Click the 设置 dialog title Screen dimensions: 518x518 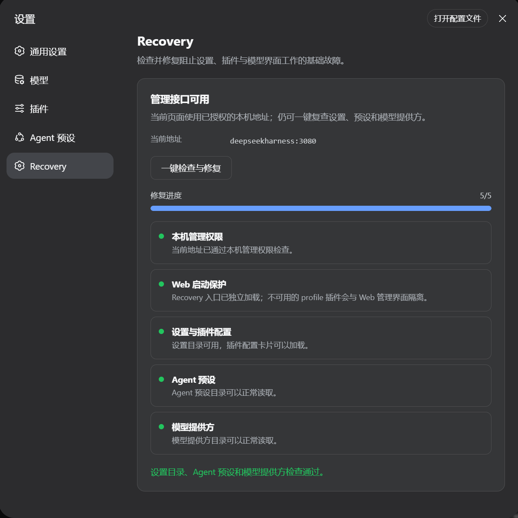click(25, 19)
